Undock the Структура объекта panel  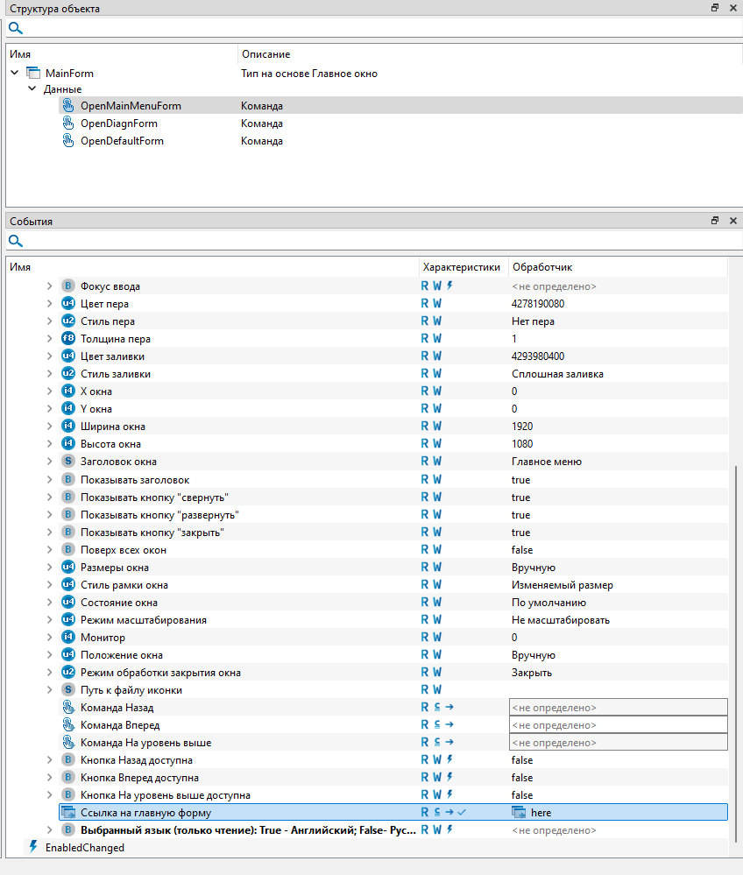[x=715, y=8]
